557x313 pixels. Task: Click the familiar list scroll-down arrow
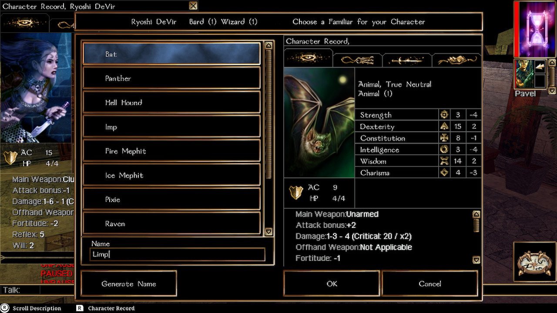point(268,232)
